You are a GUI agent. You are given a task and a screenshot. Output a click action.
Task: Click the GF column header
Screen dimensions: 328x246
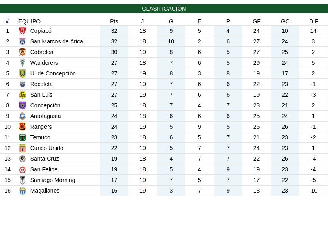point(257,21)
